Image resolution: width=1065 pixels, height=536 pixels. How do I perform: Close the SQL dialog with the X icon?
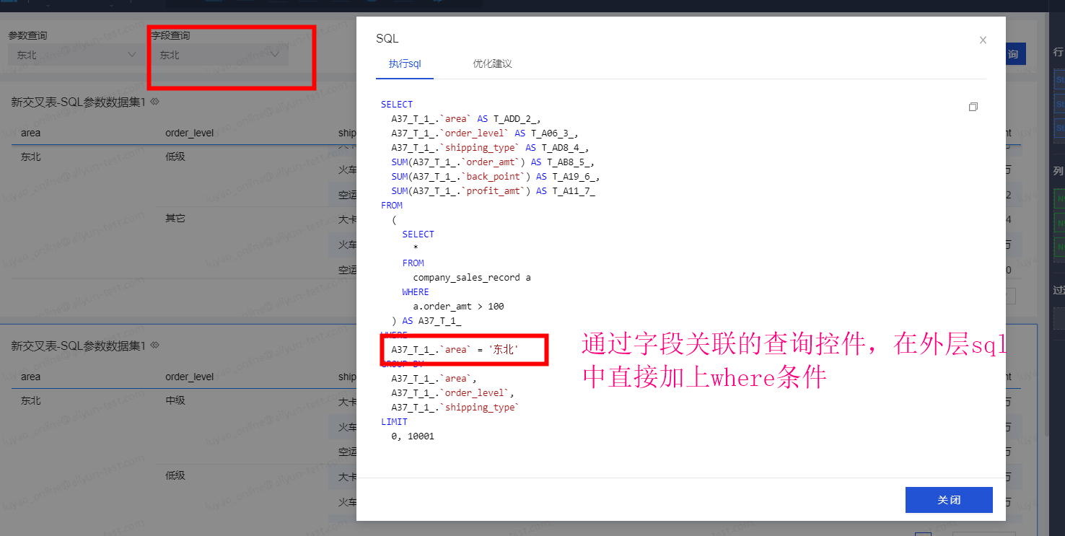(x=983, y=40)
